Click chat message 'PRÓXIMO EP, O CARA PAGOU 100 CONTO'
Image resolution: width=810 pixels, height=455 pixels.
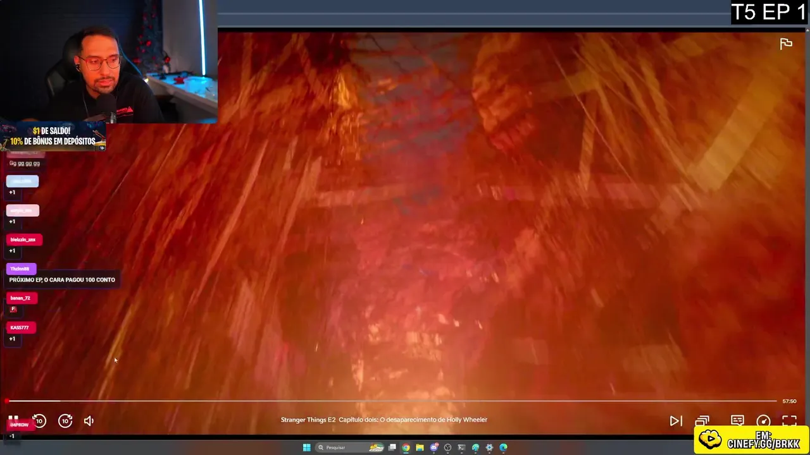(62, 279)
